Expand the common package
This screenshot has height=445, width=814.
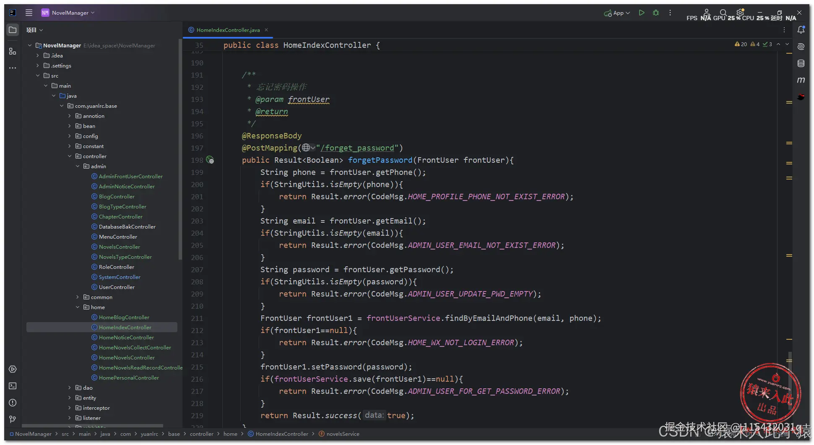point(78,297)
